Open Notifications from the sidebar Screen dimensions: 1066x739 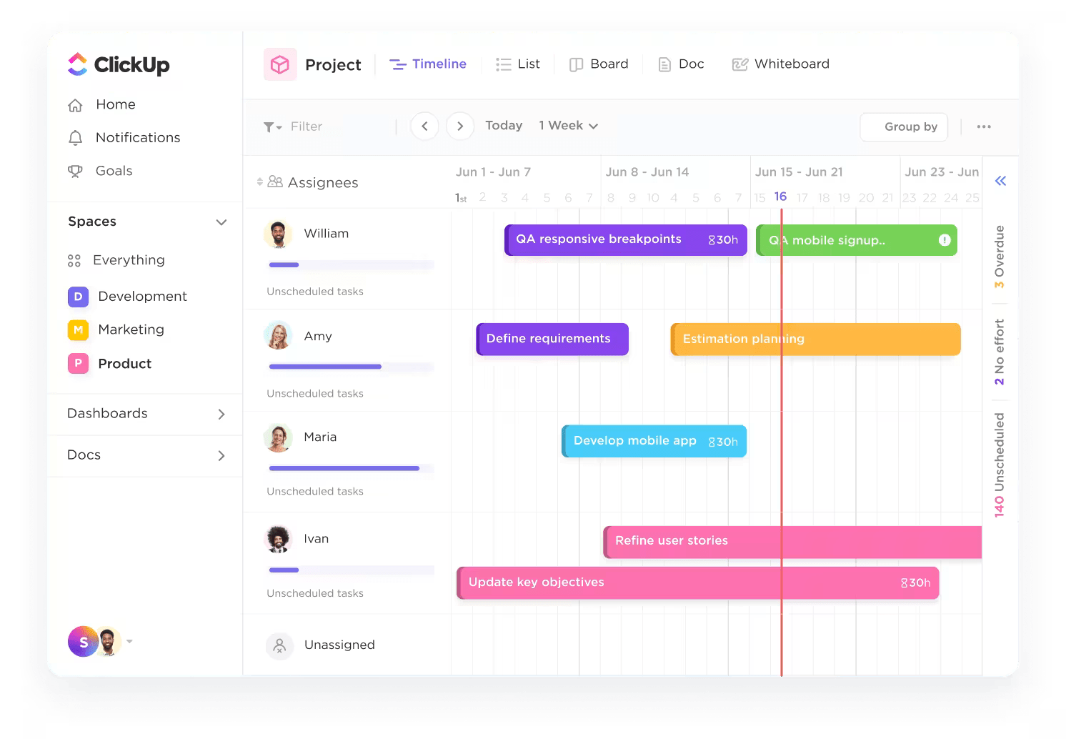coord(76,137)
